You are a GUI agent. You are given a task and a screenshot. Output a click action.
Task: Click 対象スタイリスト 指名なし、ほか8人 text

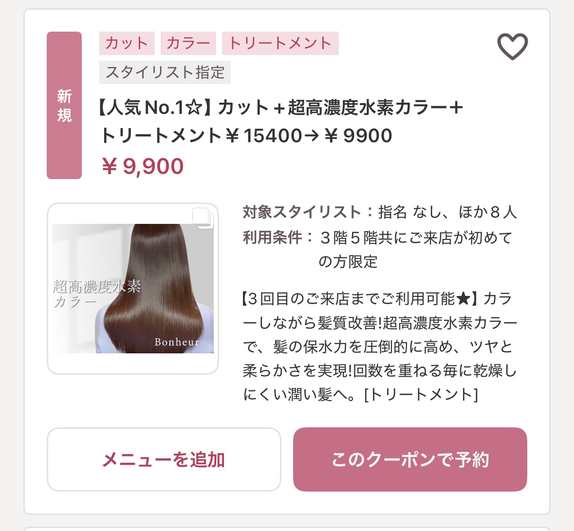[x=380, y=212]
